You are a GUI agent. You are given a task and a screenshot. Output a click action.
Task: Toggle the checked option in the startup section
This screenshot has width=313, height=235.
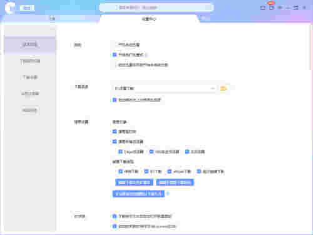pos(115,55)
